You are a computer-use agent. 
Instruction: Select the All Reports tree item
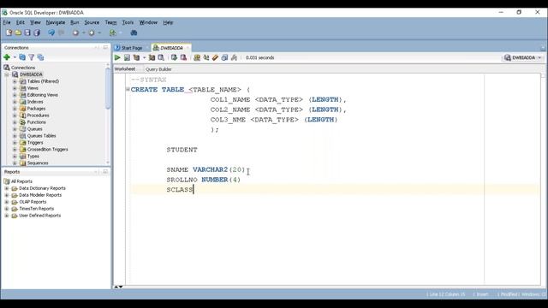[x=21, y=181]
